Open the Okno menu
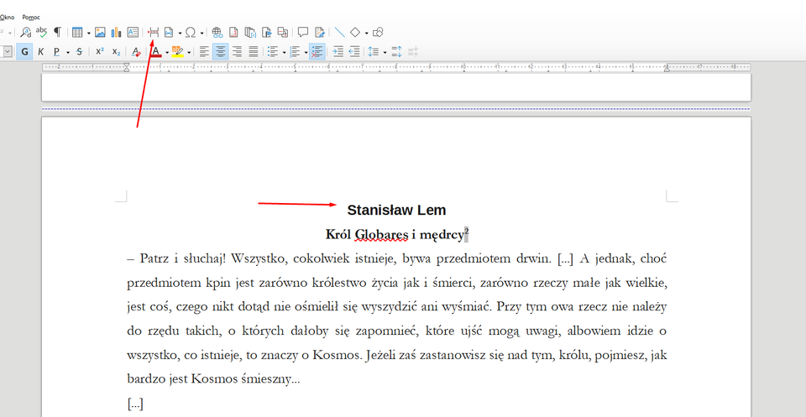806x417 pixels. point(7,17)
